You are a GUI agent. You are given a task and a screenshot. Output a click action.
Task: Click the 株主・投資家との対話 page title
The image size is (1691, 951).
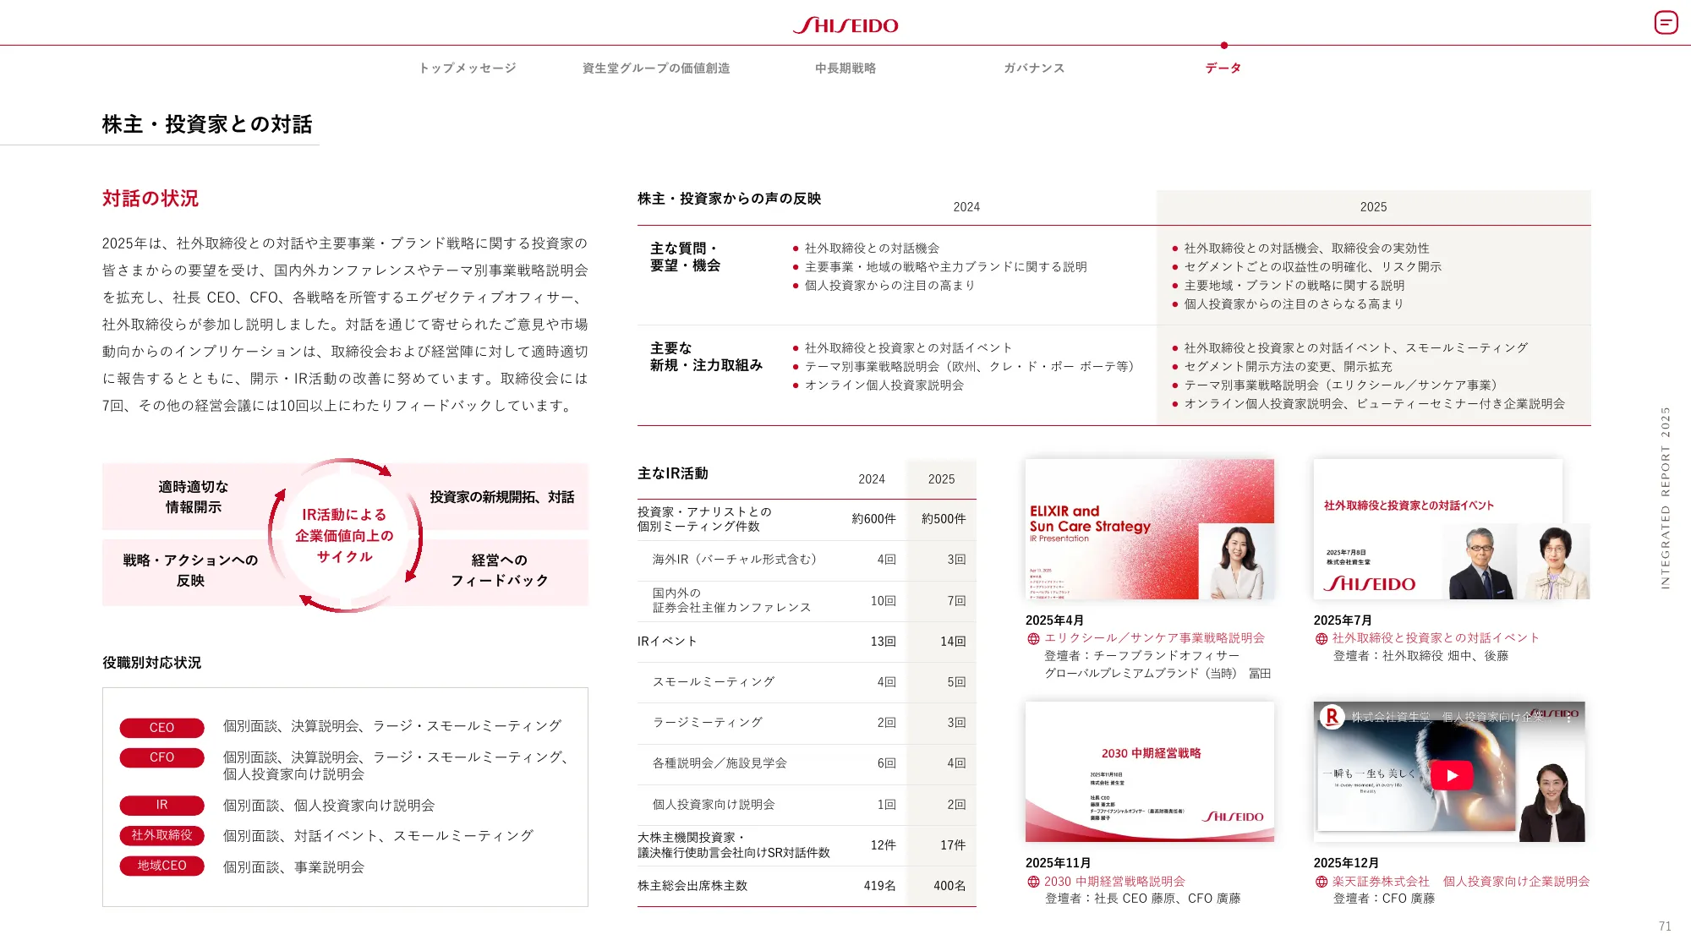coord(207,124)
